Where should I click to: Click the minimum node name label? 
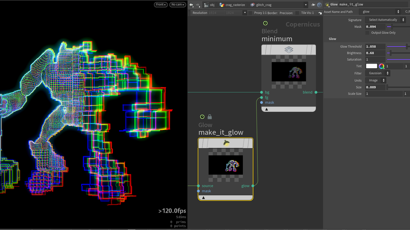coord(277,39)
